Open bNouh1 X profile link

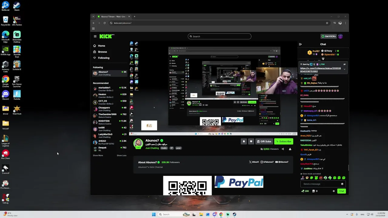click(x=254, y=162)
